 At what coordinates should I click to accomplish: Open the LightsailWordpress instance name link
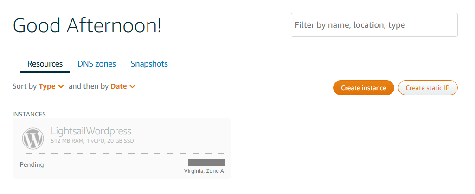pos(91,131)
